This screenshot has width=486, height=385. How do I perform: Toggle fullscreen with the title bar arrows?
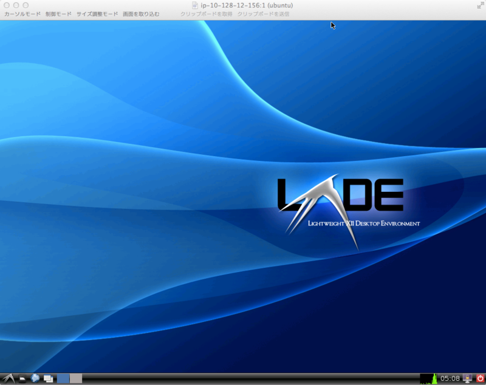pyautogui.click(x=480, y=5)
